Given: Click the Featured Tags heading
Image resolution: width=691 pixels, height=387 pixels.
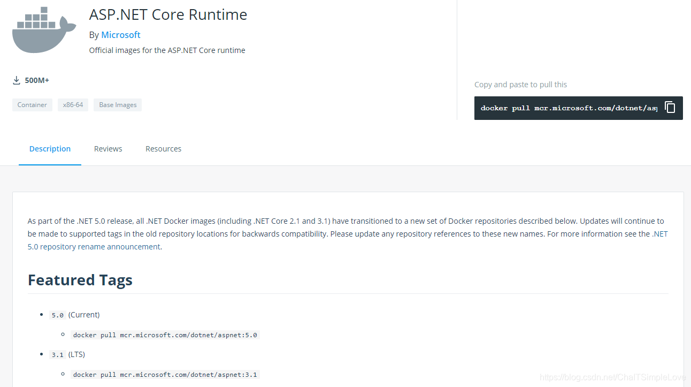Looking at the screenshot, I should click(x=80, y=280).
